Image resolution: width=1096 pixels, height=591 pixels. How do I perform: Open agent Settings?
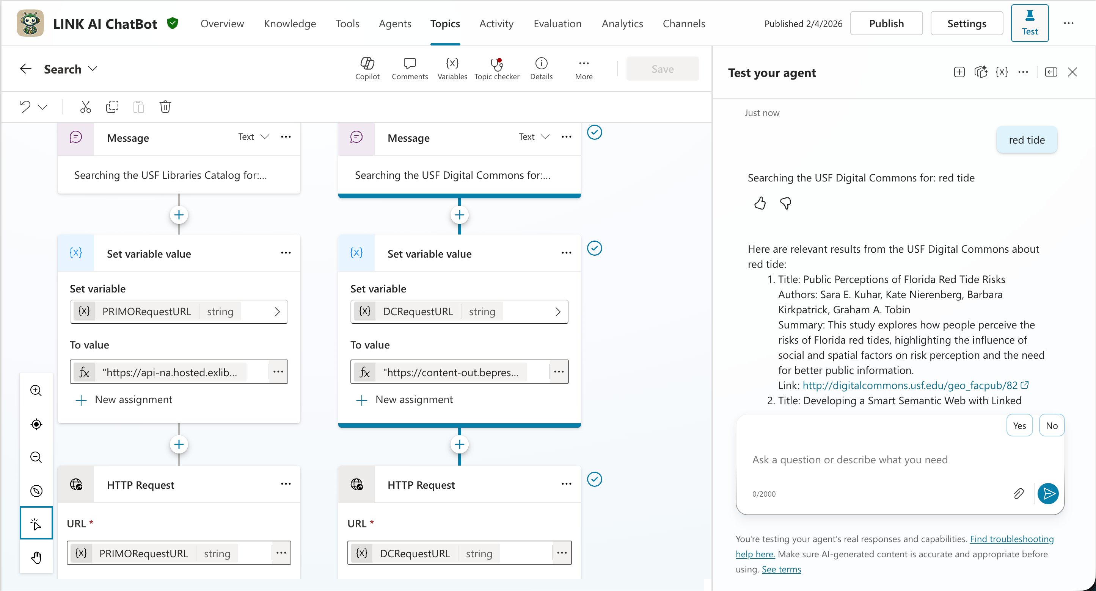coord(967,23)
